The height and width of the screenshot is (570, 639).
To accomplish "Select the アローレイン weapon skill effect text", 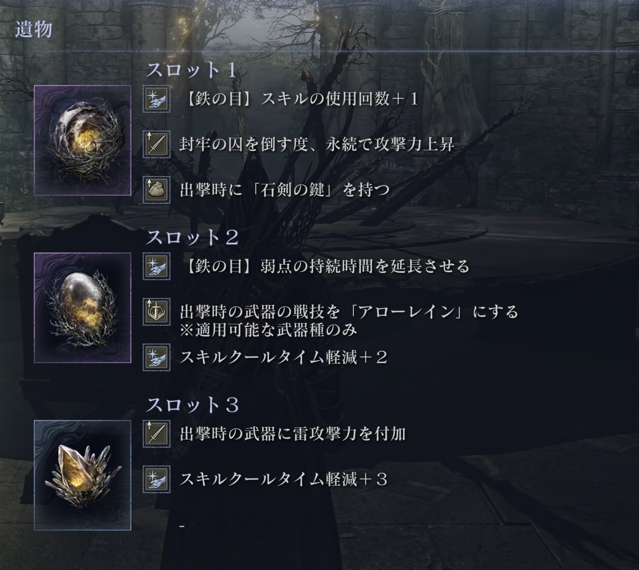I will (x=349, y=321).
